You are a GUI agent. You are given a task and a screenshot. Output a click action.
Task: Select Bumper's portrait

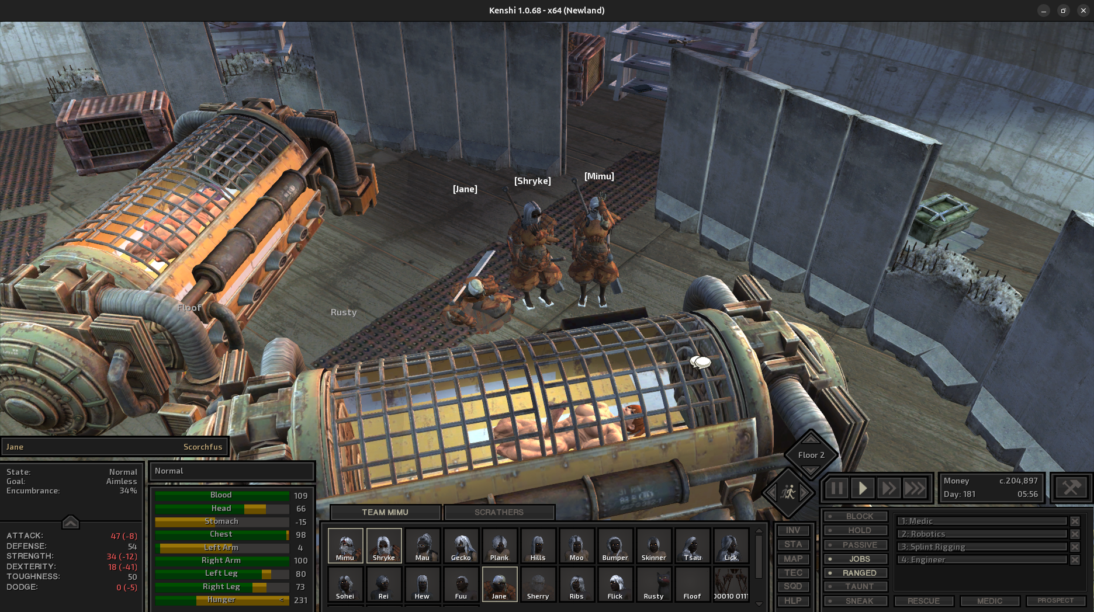pos(615,545)
